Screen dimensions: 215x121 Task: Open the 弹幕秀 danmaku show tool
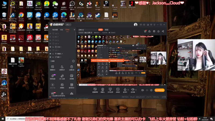[62, 86]
